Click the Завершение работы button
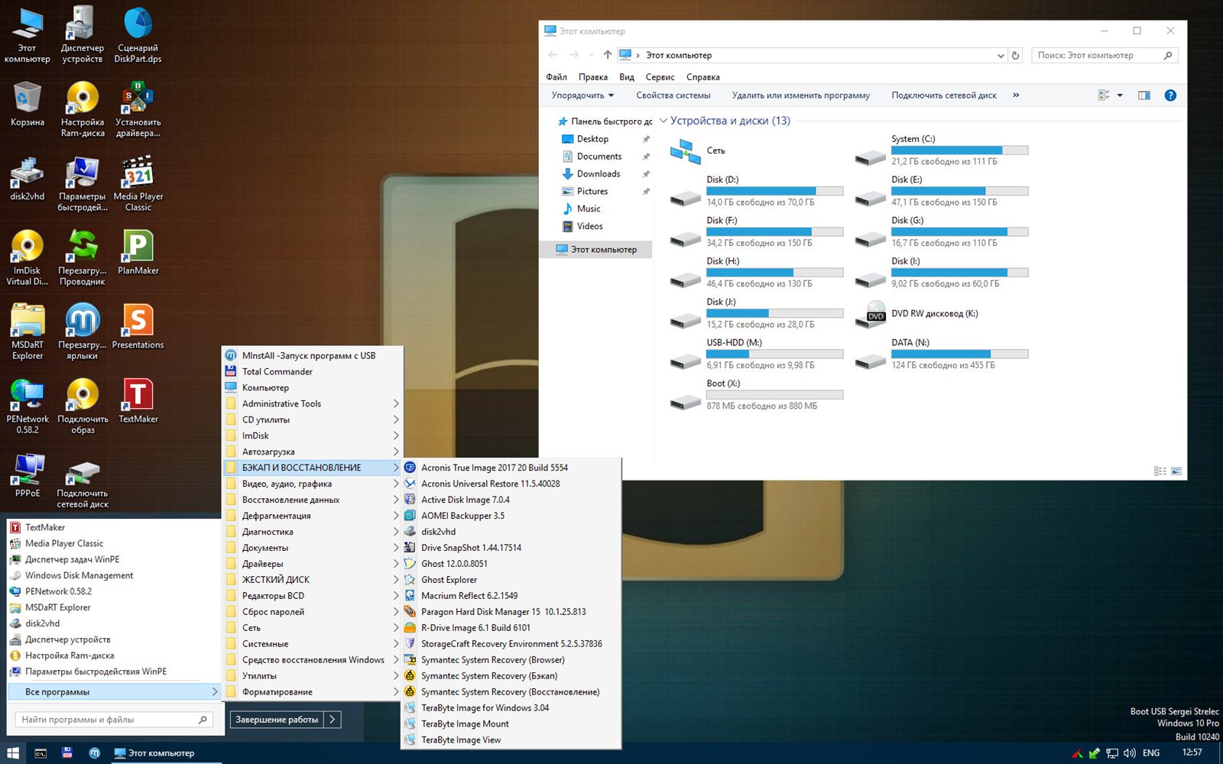This screenshot has height=764, width=1223. (x=277, y=720)
